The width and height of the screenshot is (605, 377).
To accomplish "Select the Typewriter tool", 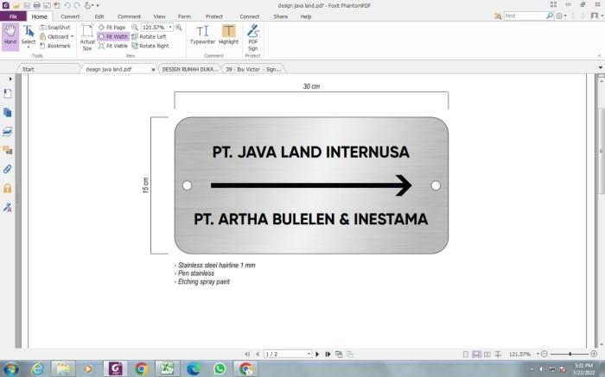I will coord(202,35).
